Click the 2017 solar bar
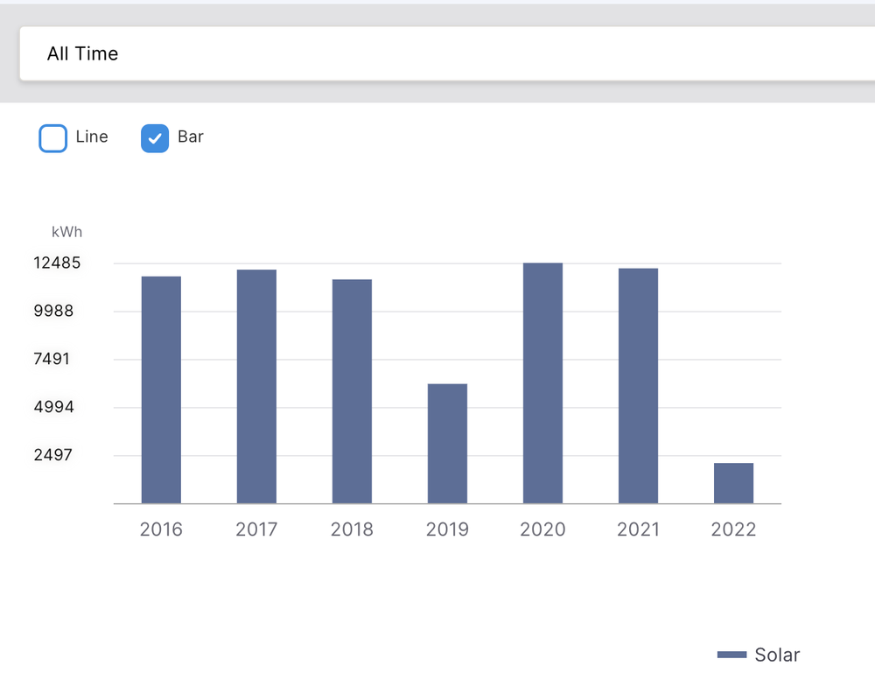Image resolution: width=875 pixels, height=694 pixels. 256,386
